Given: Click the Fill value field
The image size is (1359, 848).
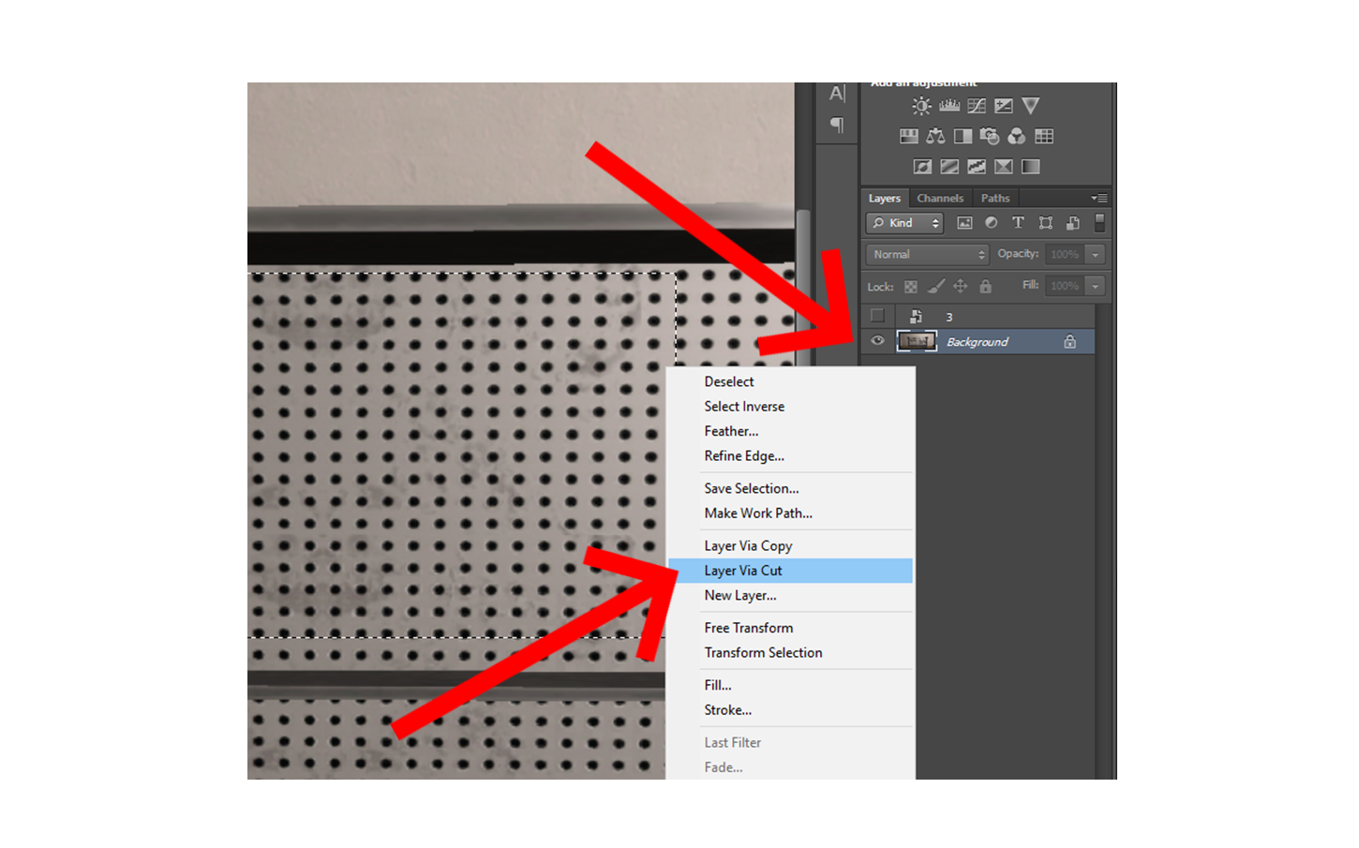Looking at the screenshot, I should 1065,286.
